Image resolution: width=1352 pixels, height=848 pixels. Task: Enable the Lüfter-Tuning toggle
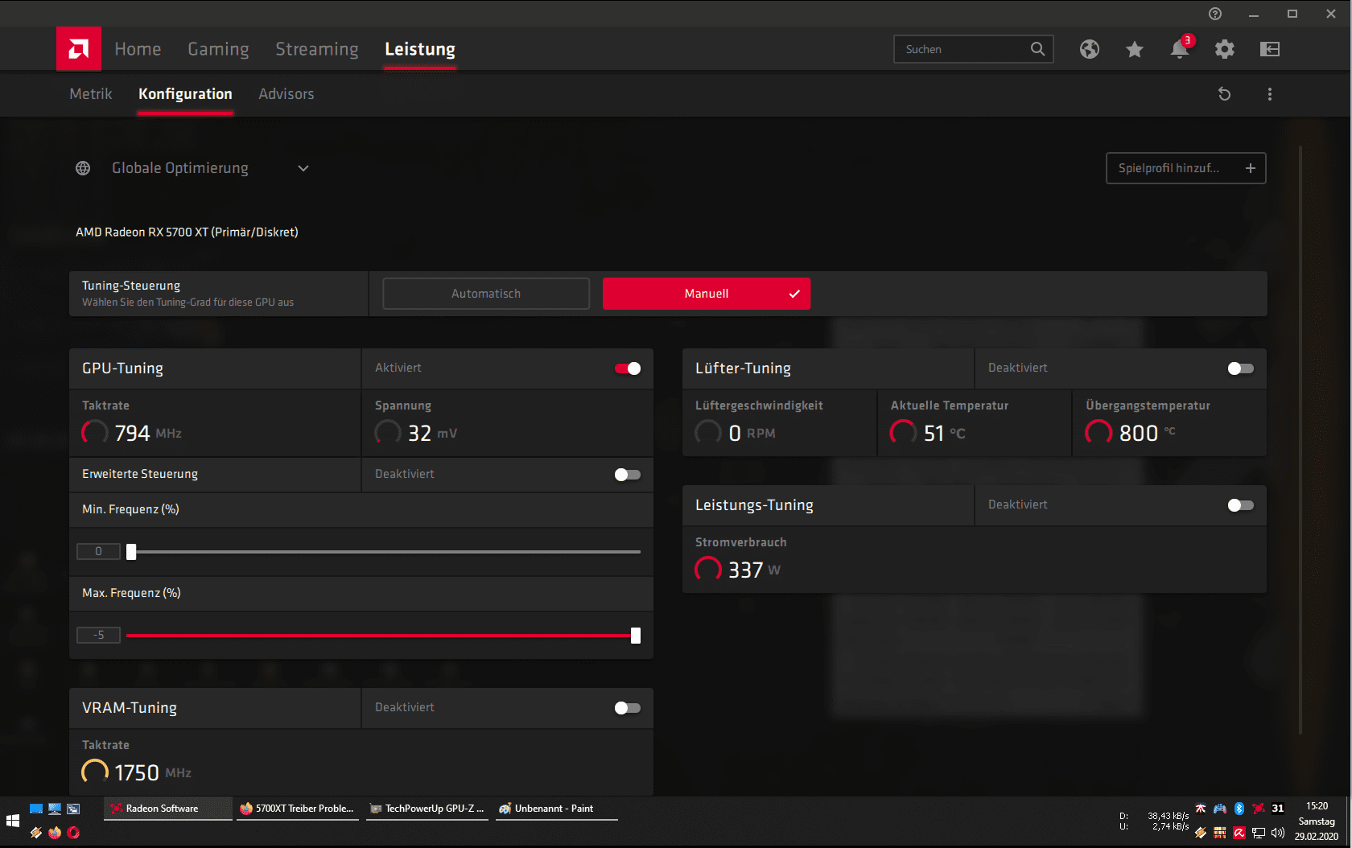pos(1241,368)
